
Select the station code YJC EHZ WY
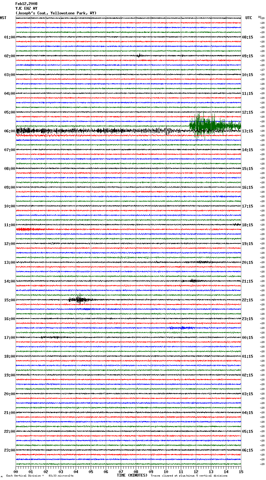click(26, 8)
